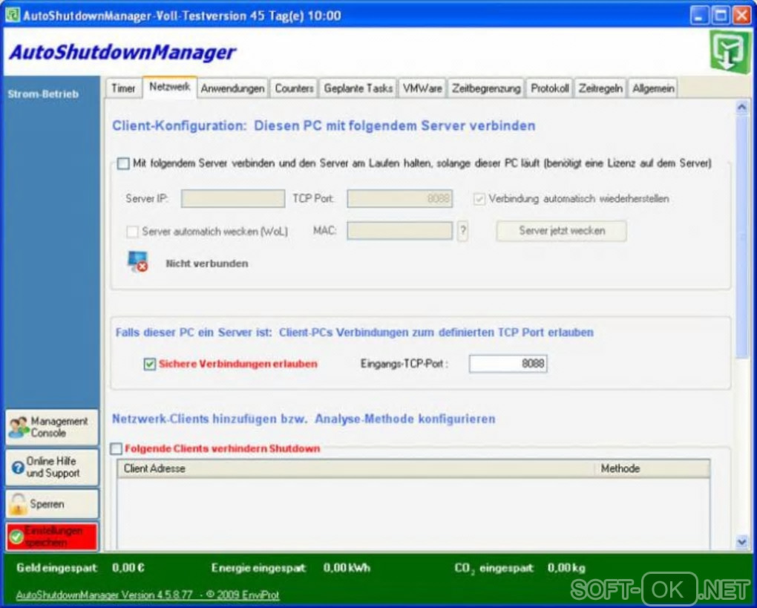Image resolution: width=757 pixels, height=608 pixels.
Task: Switch to the Counters tab
Action: point(294,88)
